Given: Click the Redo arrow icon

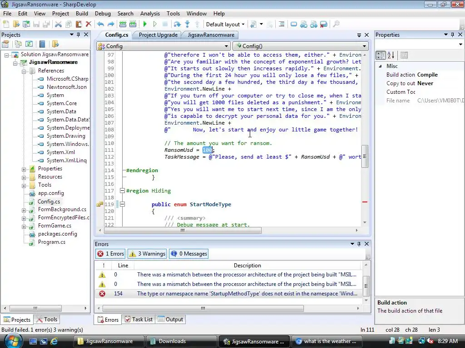Looking at the screenshot, I should click(111, 24).
